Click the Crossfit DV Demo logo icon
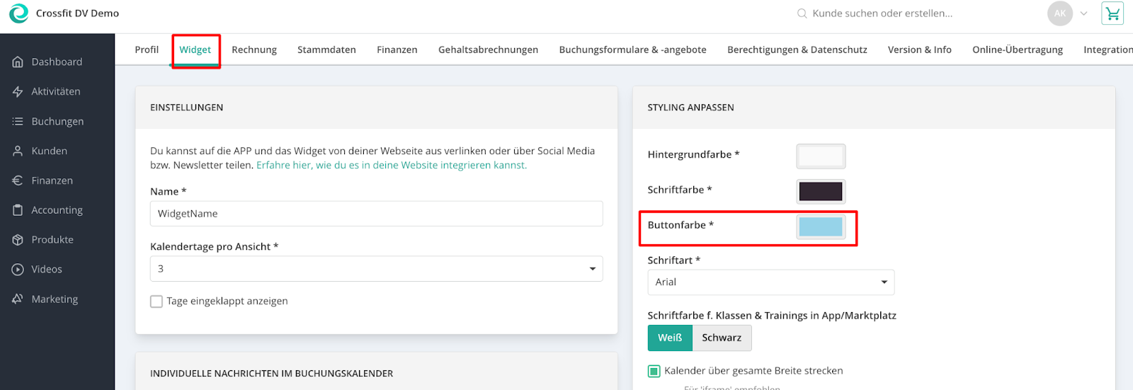This screenshot has width=1133, height=390. point(18,13)
